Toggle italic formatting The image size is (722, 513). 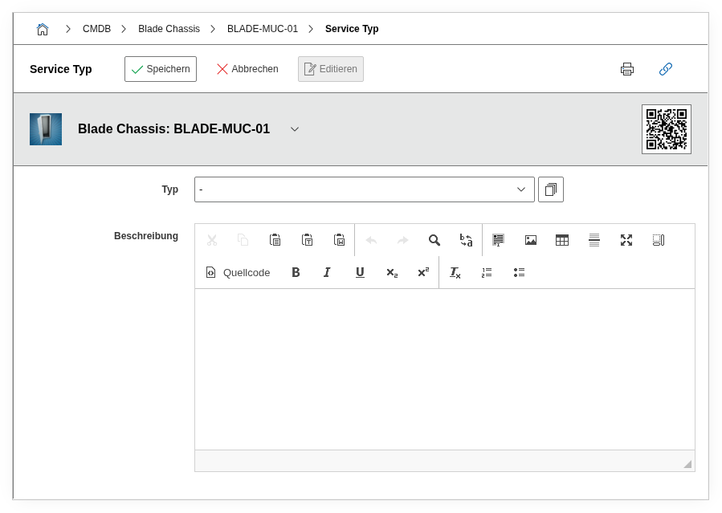coord(327,272)
